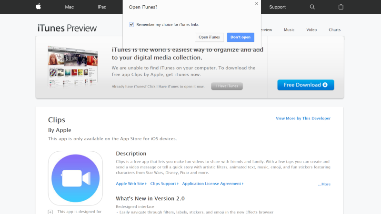Screen dimensions: 381x214
Task: Open the Clips Support link
Action: coord(164,184)
